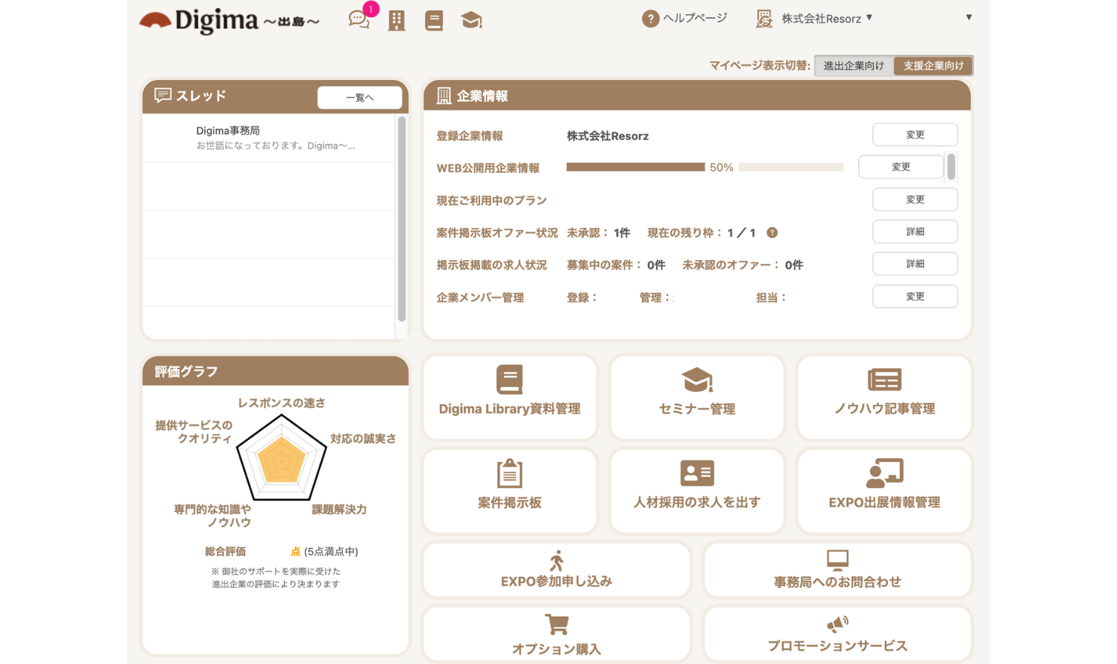Viewport: 1117px width, 664px height.
Task: Open the 案件掲示板 clipboard tile
Action: 510,491
